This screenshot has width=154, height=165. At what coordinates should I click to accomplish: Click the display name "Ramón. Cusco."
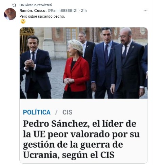(x=33, y=11)
